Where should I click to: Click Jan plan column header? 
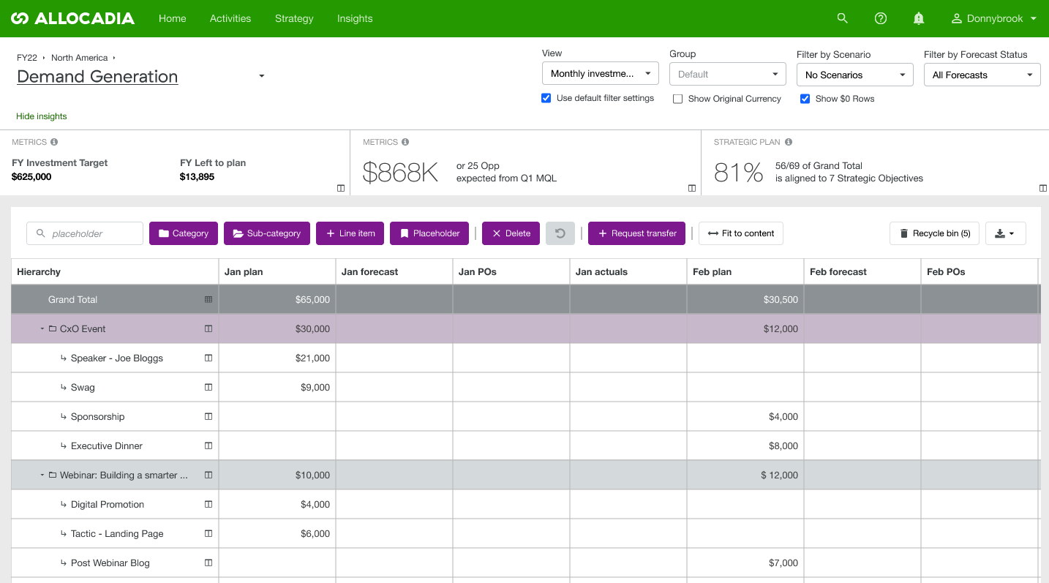tap(277, 271)
